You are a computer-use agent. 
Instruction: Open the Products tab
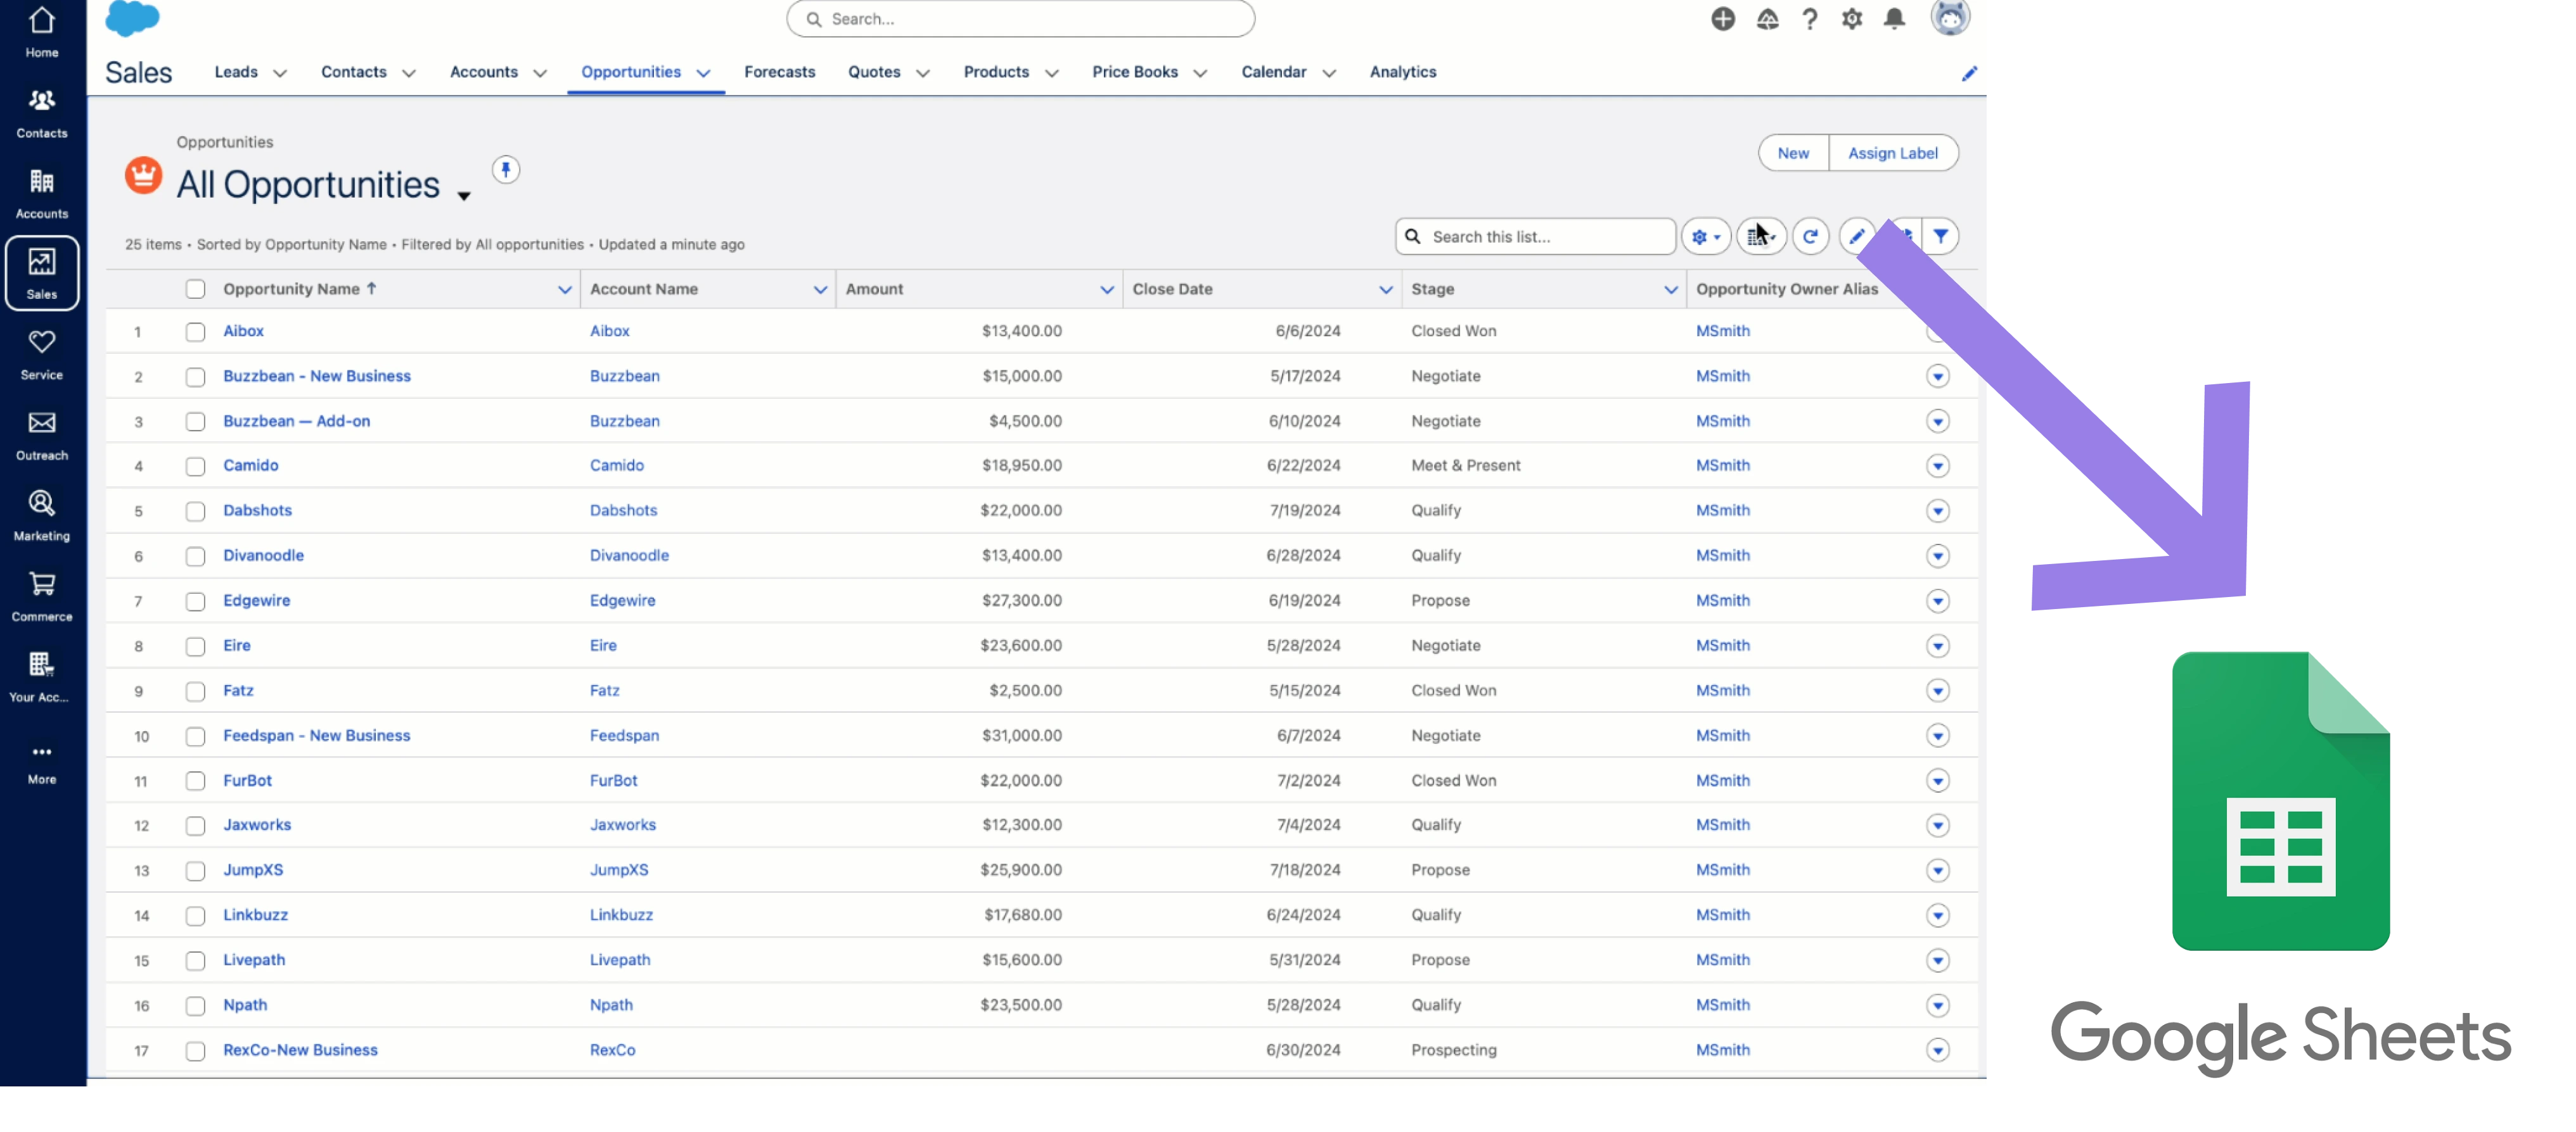(995, 72)
